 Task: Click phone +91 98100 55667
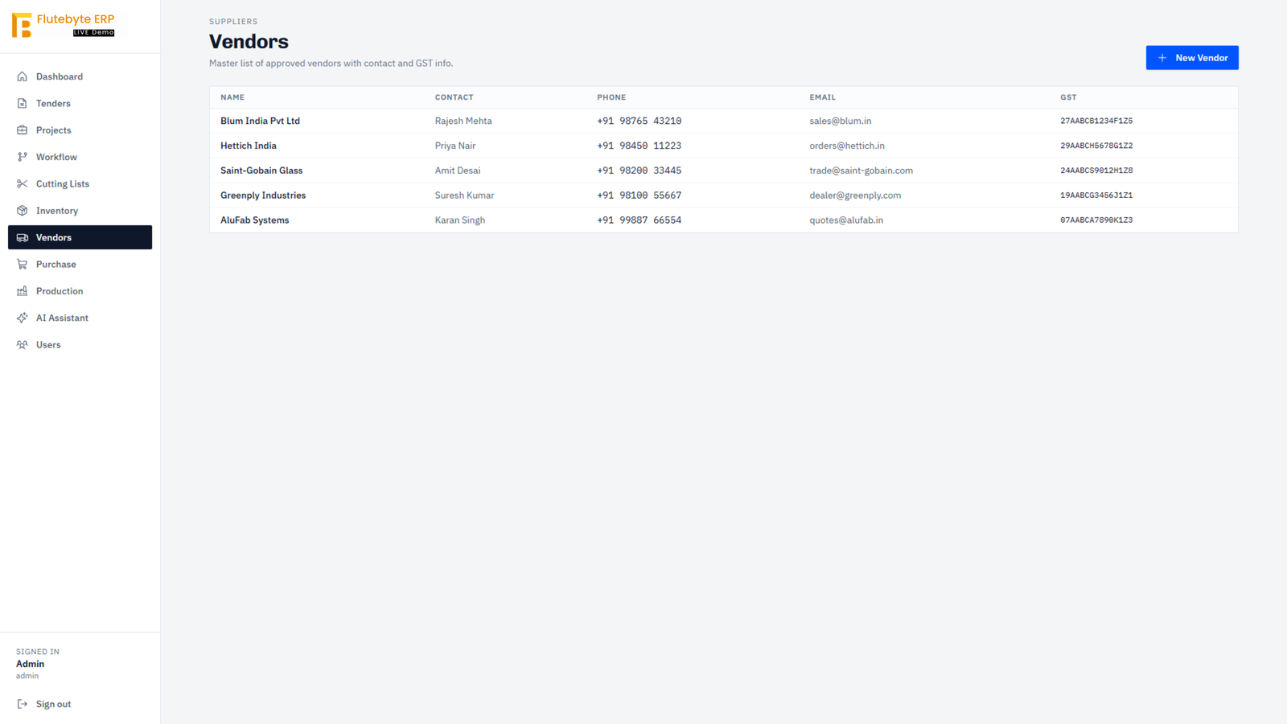pyautogui.click(x=639, y=195)
